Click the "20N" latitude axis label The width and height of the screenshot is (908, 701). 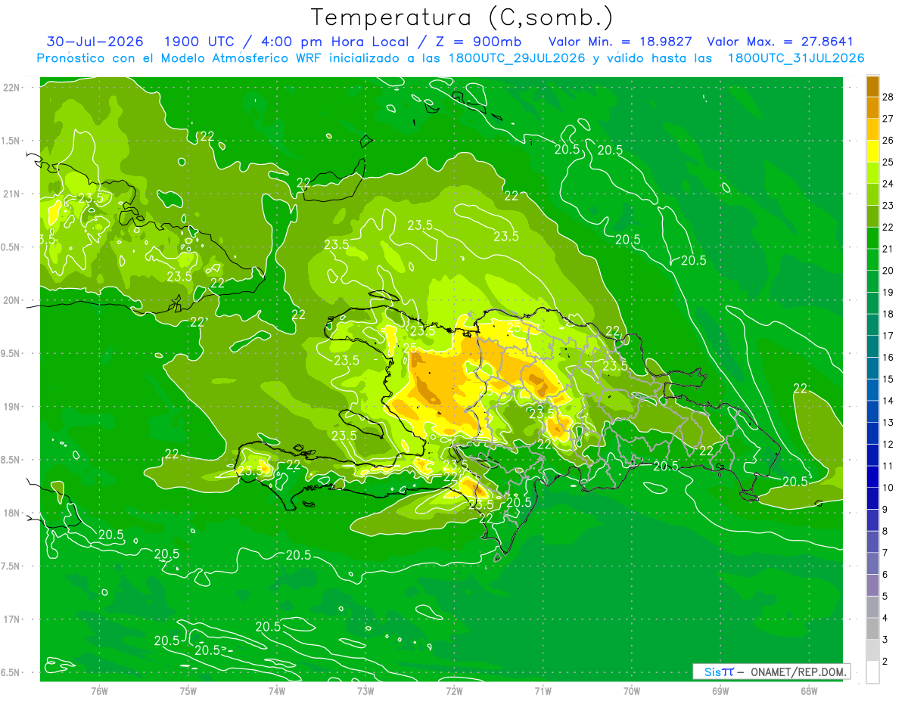12,300
